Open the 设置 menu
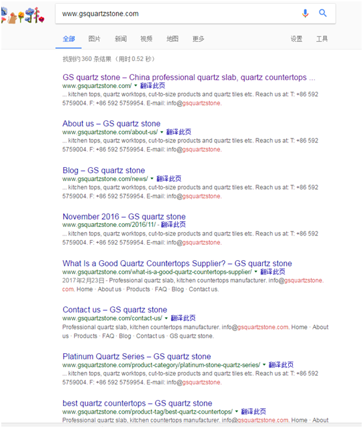The image size is (363, 428). pyautogui.click(x=296, y=39)
